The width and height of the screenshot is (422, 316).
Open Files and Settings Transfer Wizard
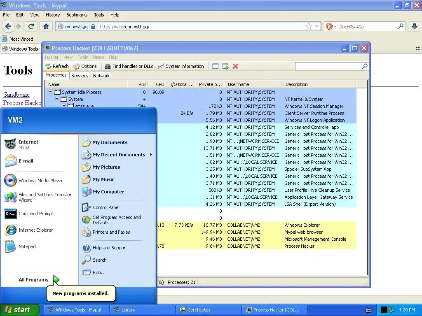(x=38, y=197)
